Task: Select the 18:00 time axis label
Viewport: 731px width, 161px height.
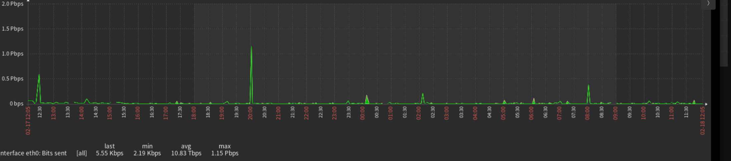Action: point(194,113)
